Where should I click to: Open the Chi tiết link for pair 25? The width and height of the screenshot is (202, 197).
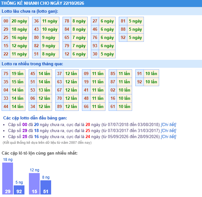168,137
